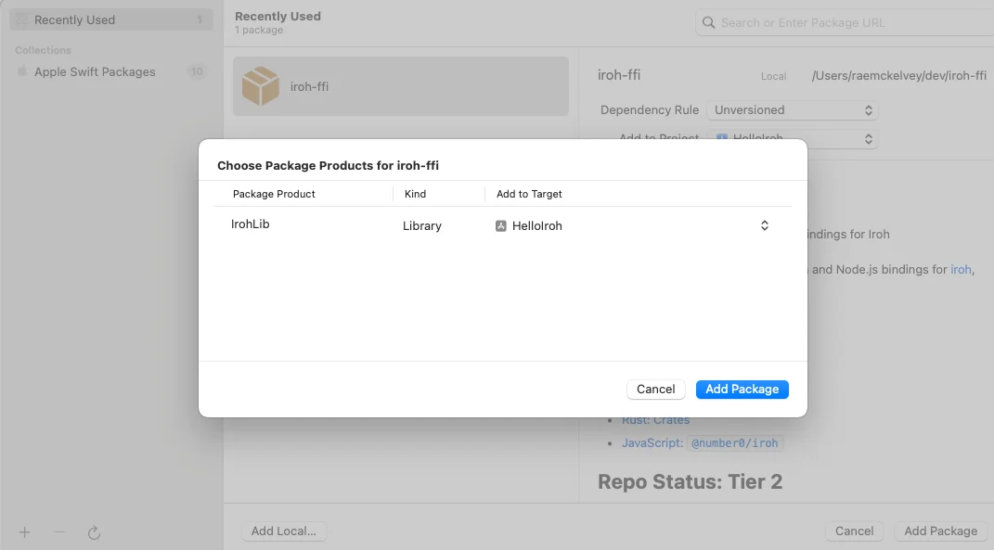Click the background window's Add Package button

click(941, 531)
